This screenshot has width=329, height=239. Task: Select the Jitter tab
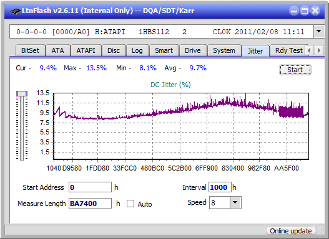255,51
